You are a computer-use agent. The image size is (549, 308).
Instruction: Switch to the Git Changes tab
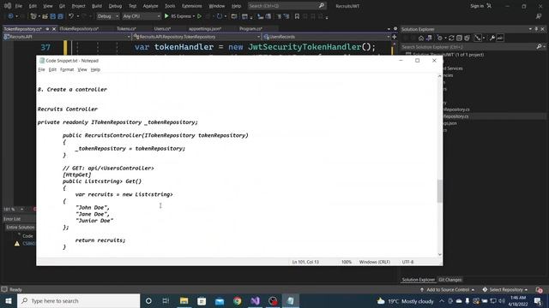(x=449, y=280)
